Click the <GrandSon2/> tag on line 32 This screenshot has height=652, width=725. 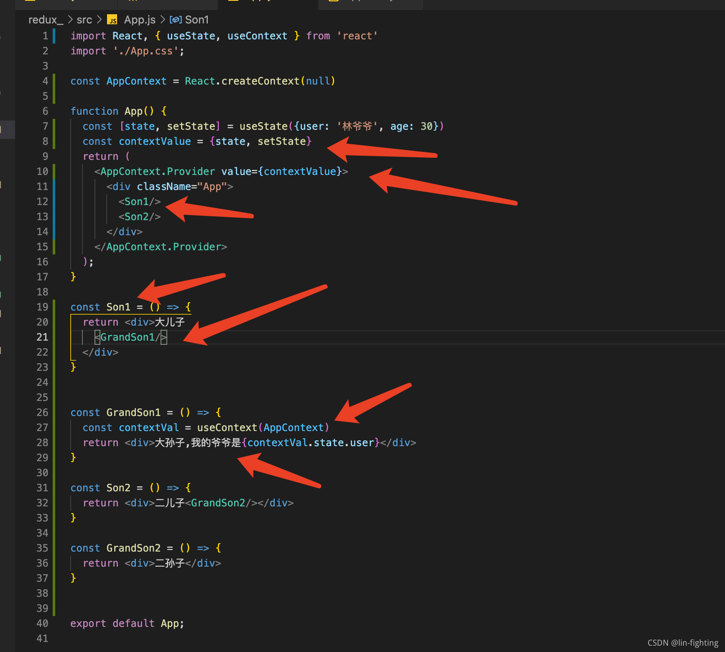[x=221, y=503]
